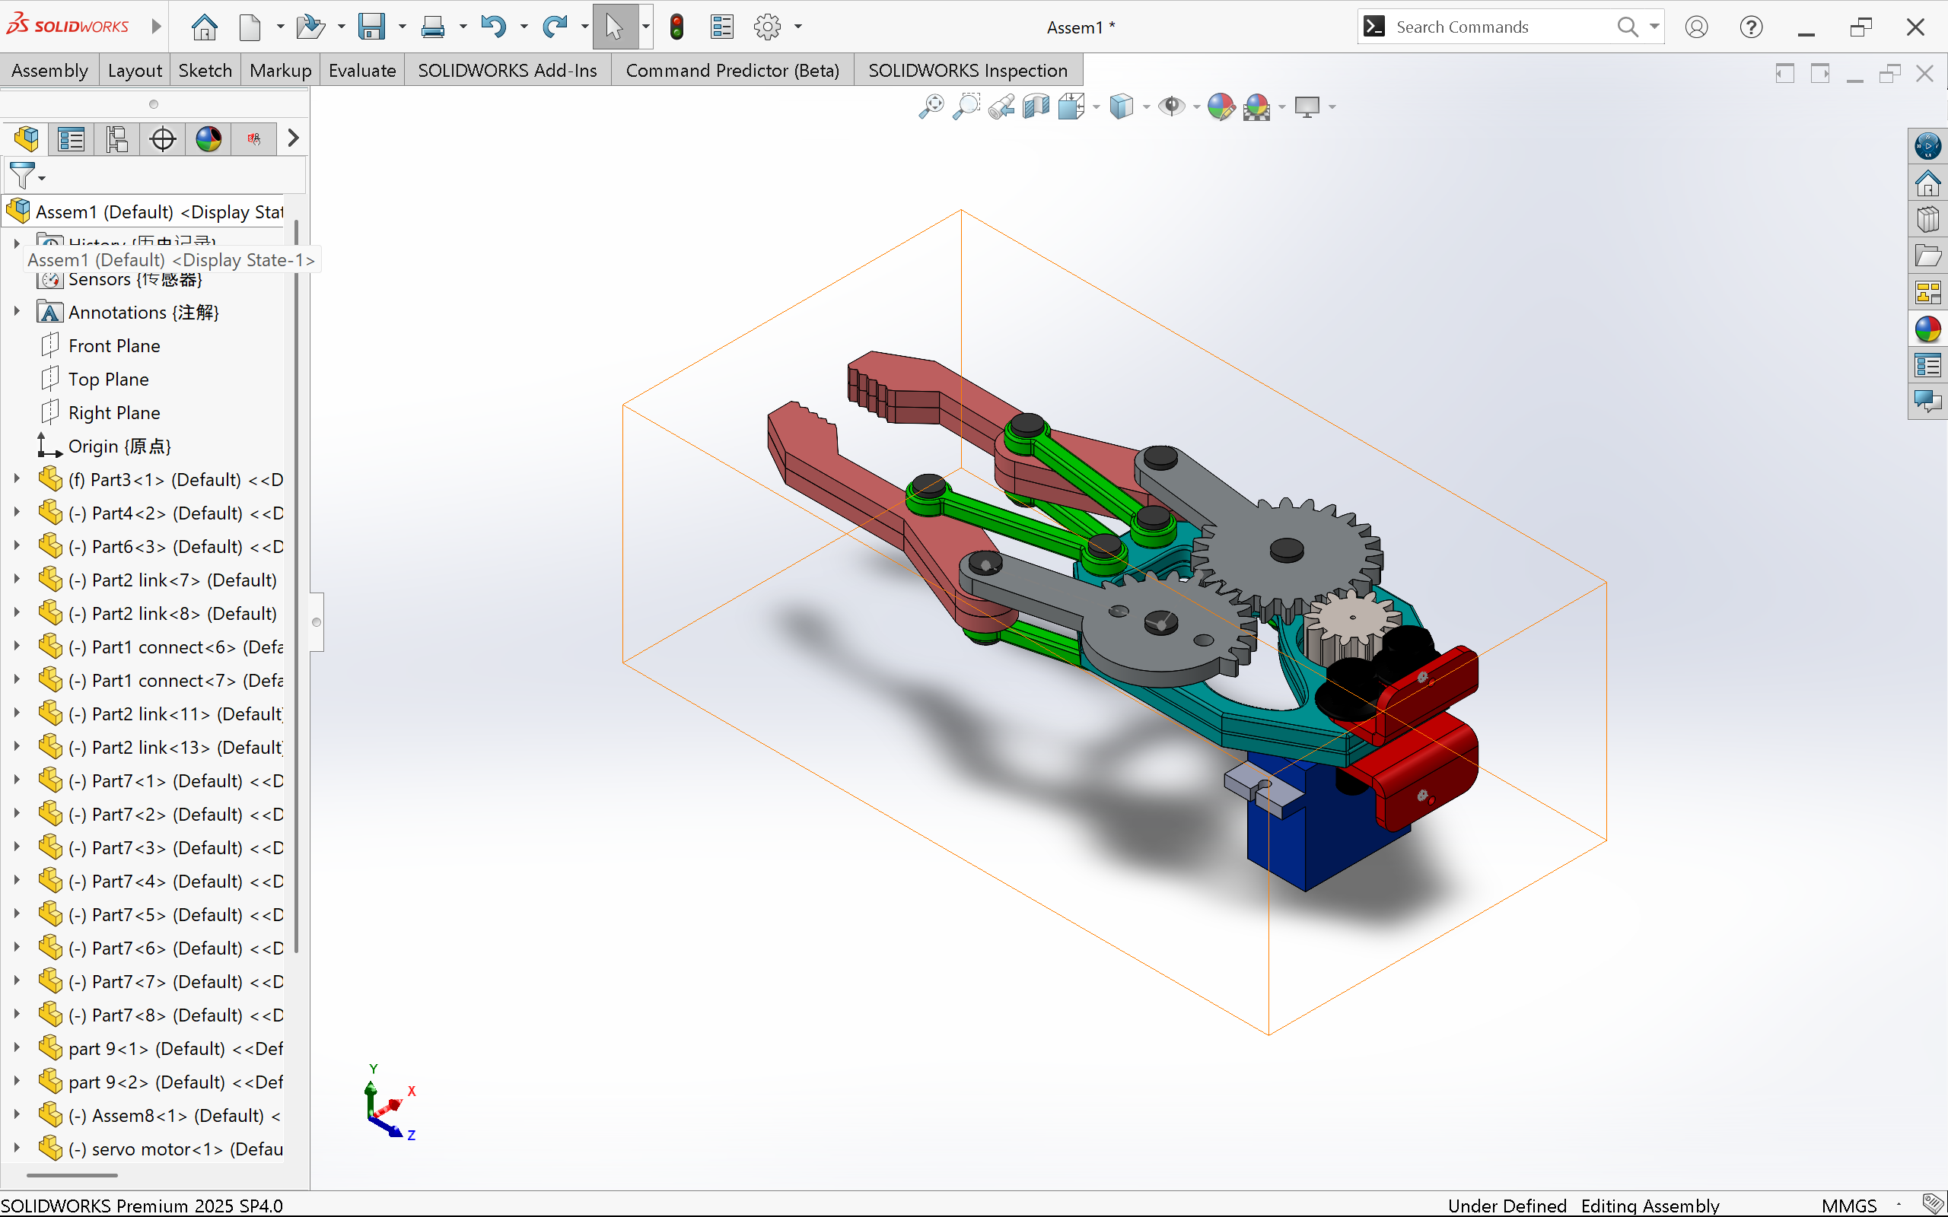Switch to the Layout tab

[x=135, y=70]
